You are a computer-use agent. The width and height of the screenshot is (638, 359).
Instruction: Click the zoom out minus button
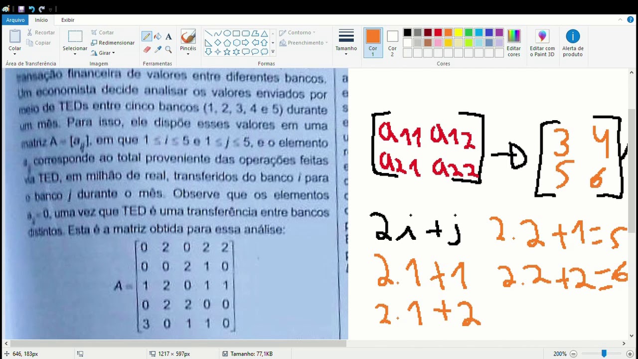pyautogui.click(x=573, y=354)
